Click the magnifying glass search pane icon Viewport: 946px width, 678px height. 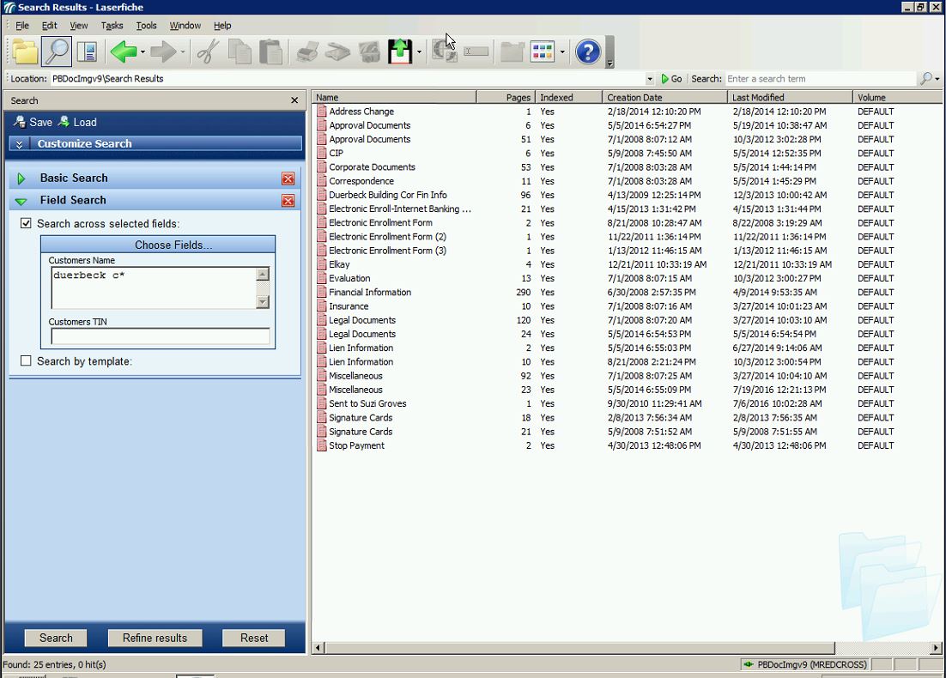(56, 52)
